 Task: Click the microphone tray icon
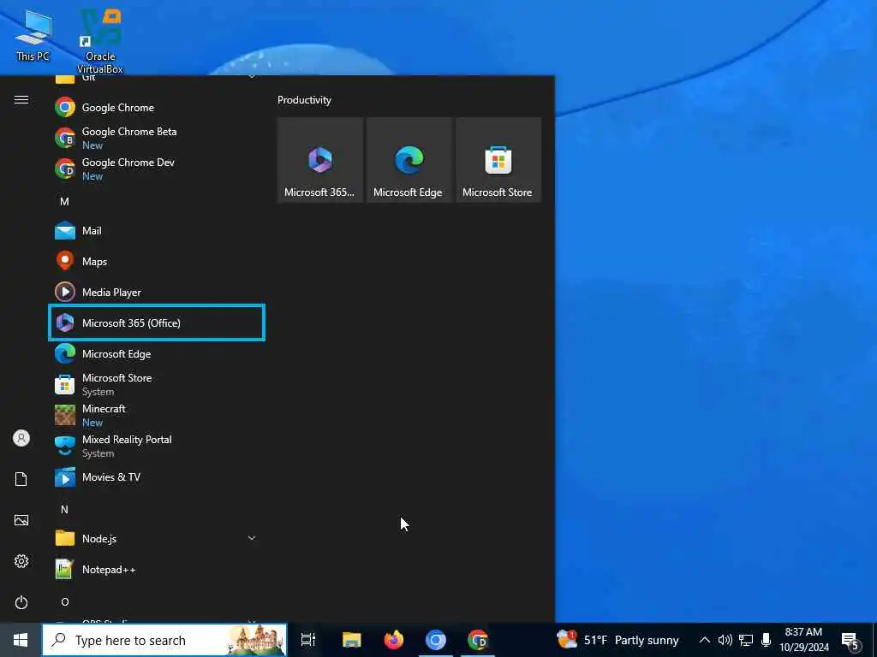pyautogui.click(x=767, y=640)
